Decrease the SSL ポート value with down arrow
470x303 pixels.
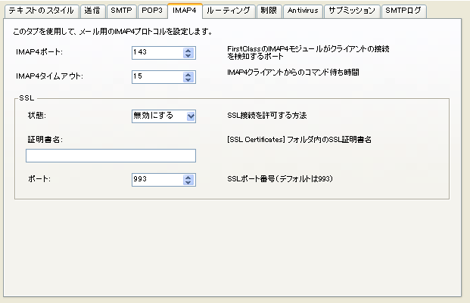pos(188,182)
